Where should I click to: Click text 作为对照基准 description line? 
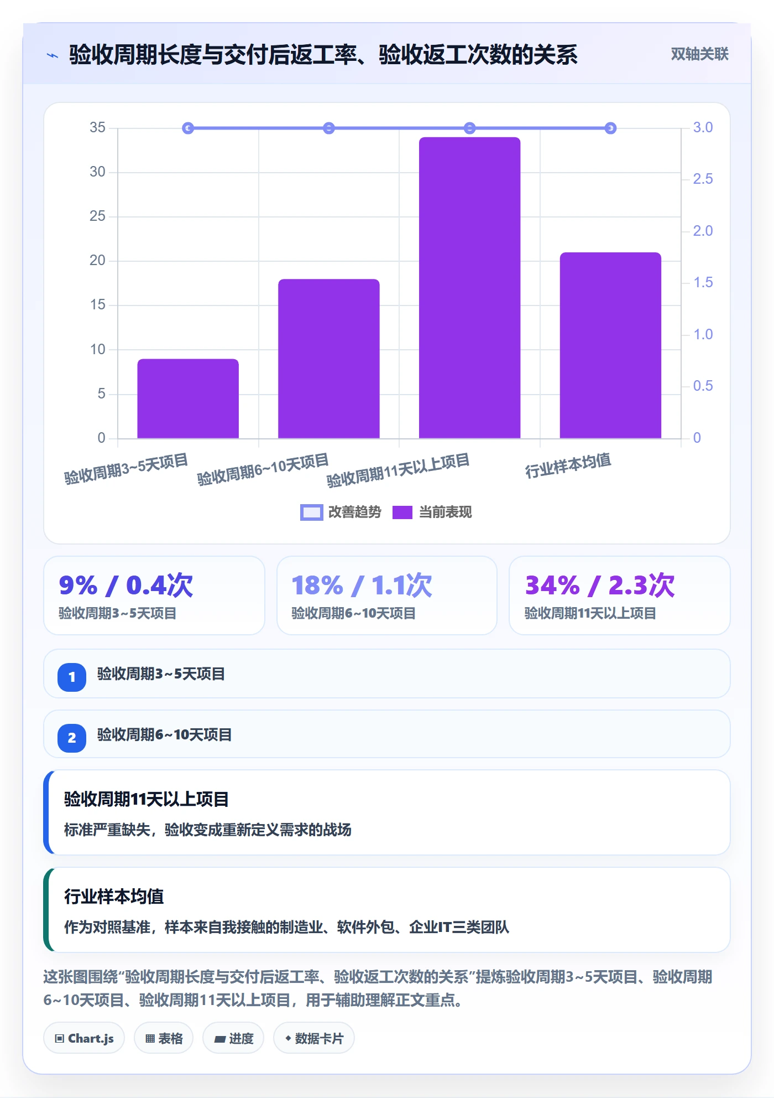(x=286, y=927)
